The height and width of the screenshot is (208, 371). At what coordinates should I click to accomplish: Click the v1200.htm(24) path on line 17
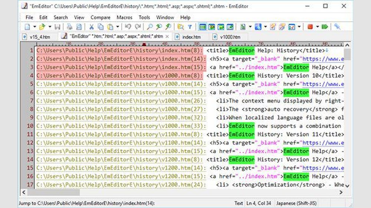(121, 185)
